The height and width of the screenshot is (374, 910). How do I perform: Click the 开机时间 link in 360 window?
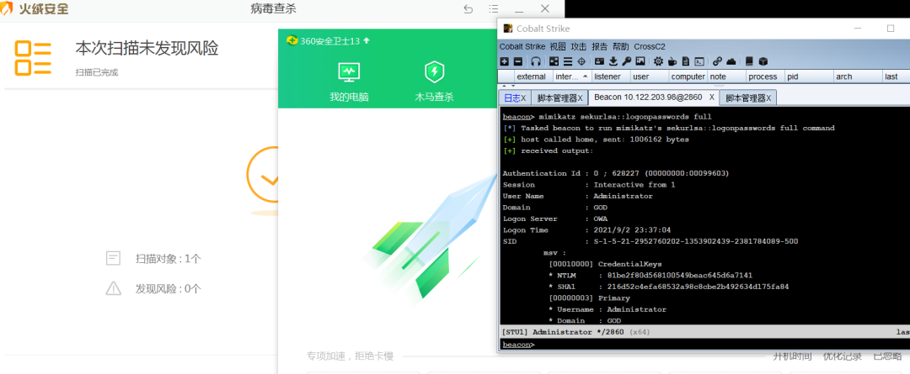(x=792, y=356)
